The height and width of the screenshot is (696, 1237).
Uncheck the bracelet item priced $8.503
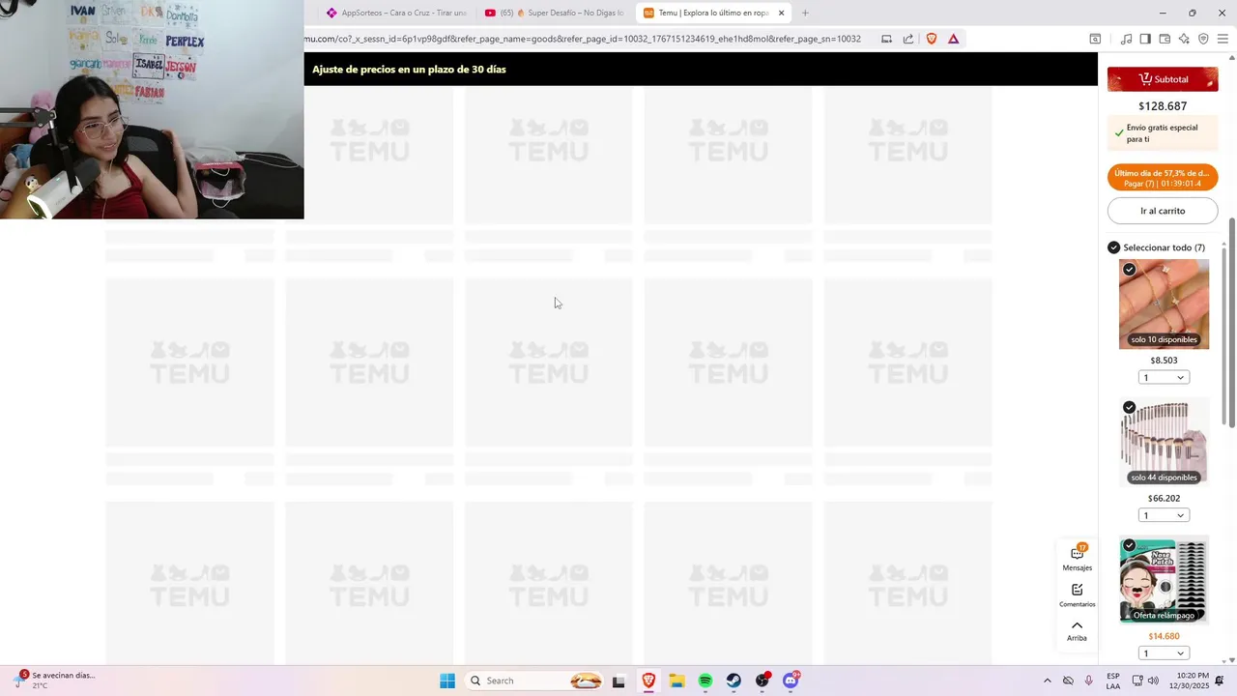tap(1129, 270)
